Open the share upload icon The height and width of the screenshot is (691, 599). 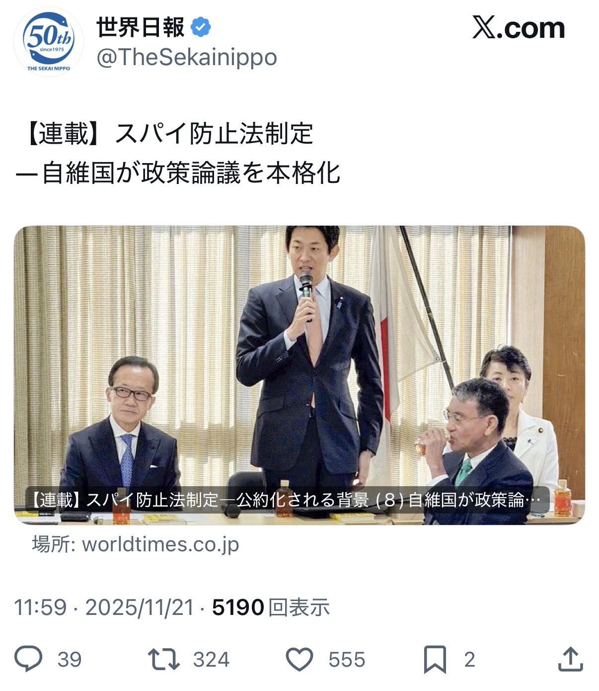(570, 659)
